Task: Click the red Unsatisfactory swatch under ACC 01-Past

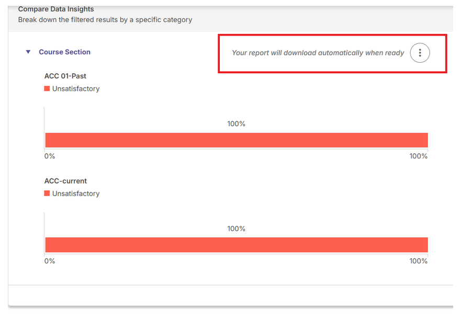Action: (47, 88)
